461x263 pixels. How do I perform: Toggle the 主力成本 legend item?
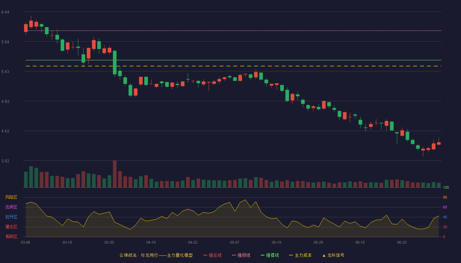coord(300,255)
